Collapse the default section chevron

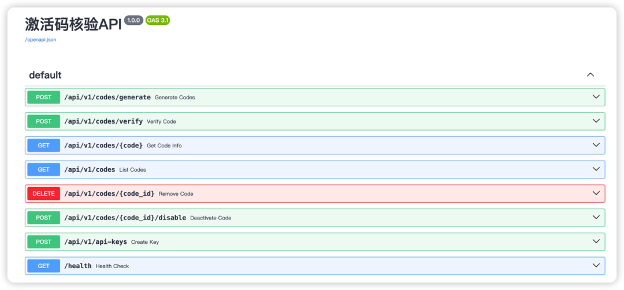[x=590, y=75]
